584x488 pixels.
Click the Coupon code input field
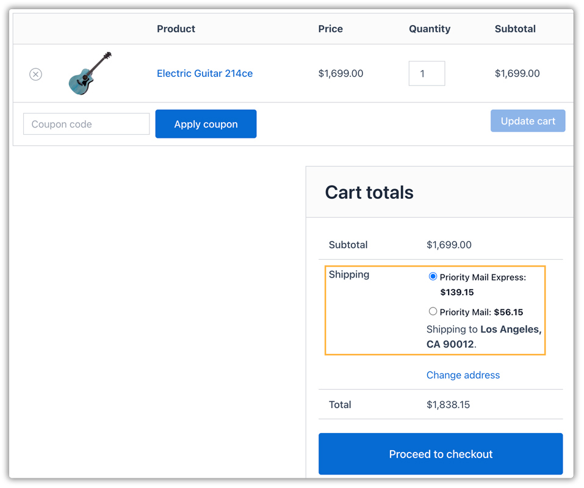86,123
